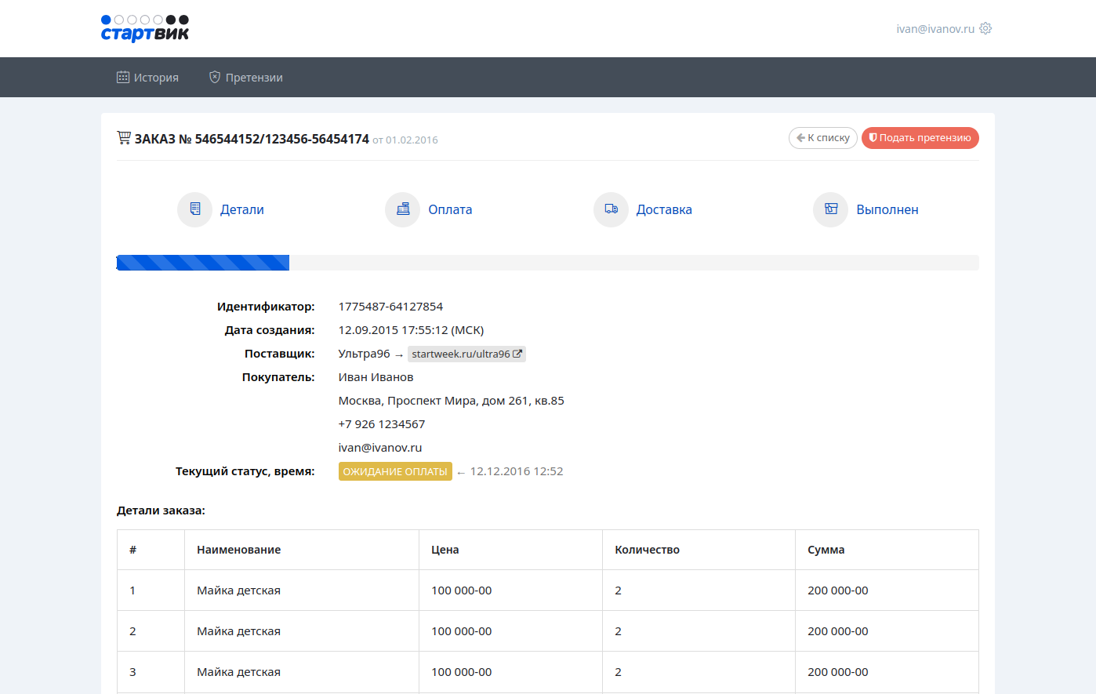Click the Выполнен step circle icon
Screen dimensions: 1096x694
tap(830, 209)
